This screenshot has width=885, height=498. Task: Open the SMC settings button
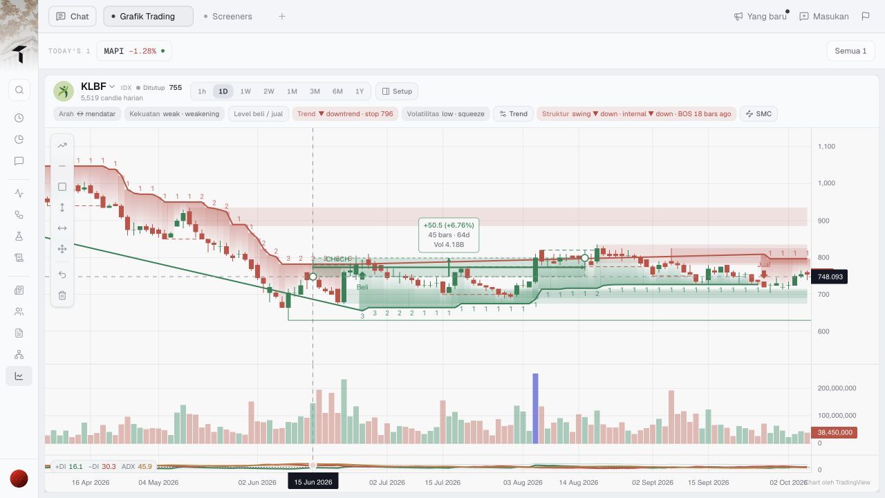point(758,114)
